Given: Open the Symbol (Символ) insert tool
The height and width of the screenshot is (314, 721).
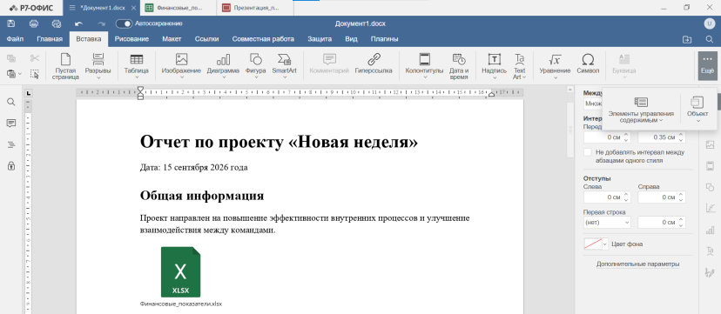Looking at the screenshot, I should click(588, 63).
